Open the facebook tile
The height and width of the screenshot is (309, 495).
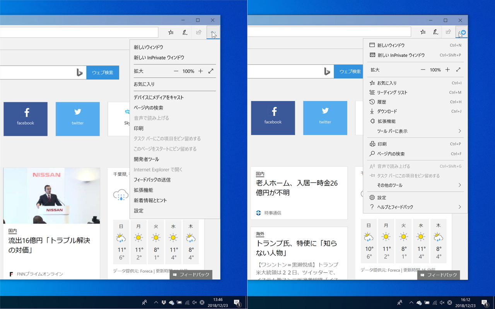click(25, 119)
